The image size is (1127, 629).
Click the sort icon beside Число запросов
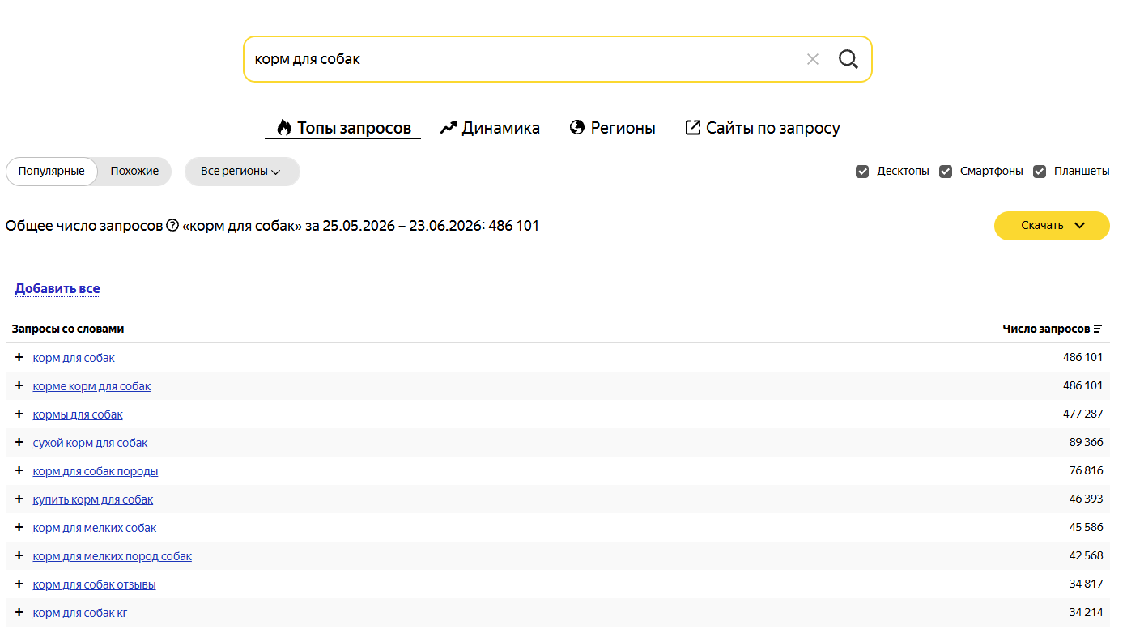(1098, 329)
